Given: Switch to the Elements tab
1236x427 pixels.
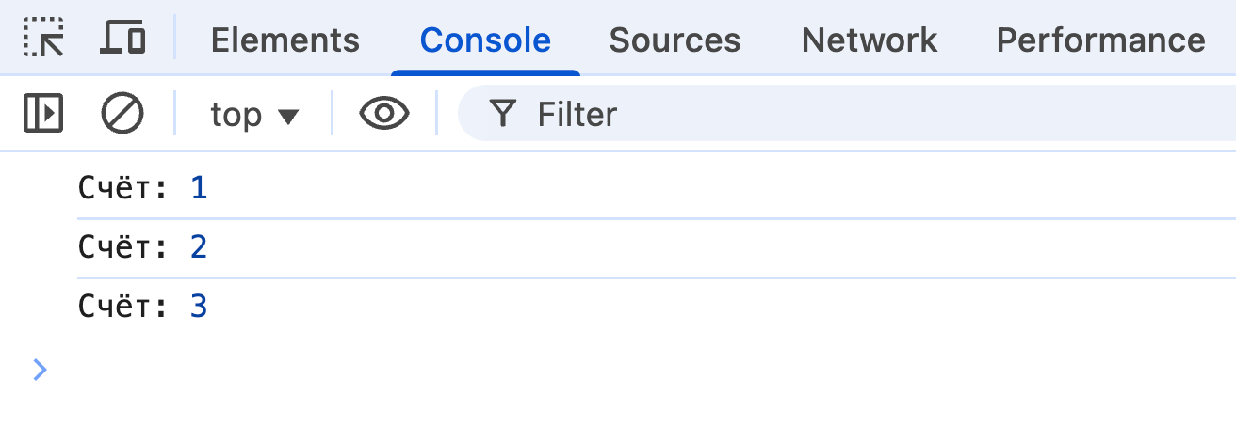Looking at the screenshot, I should tap(285, 40).
